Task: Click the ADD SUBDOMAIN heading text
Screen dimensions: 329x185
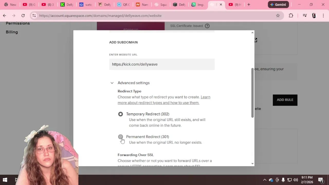Action: [123, 42]
